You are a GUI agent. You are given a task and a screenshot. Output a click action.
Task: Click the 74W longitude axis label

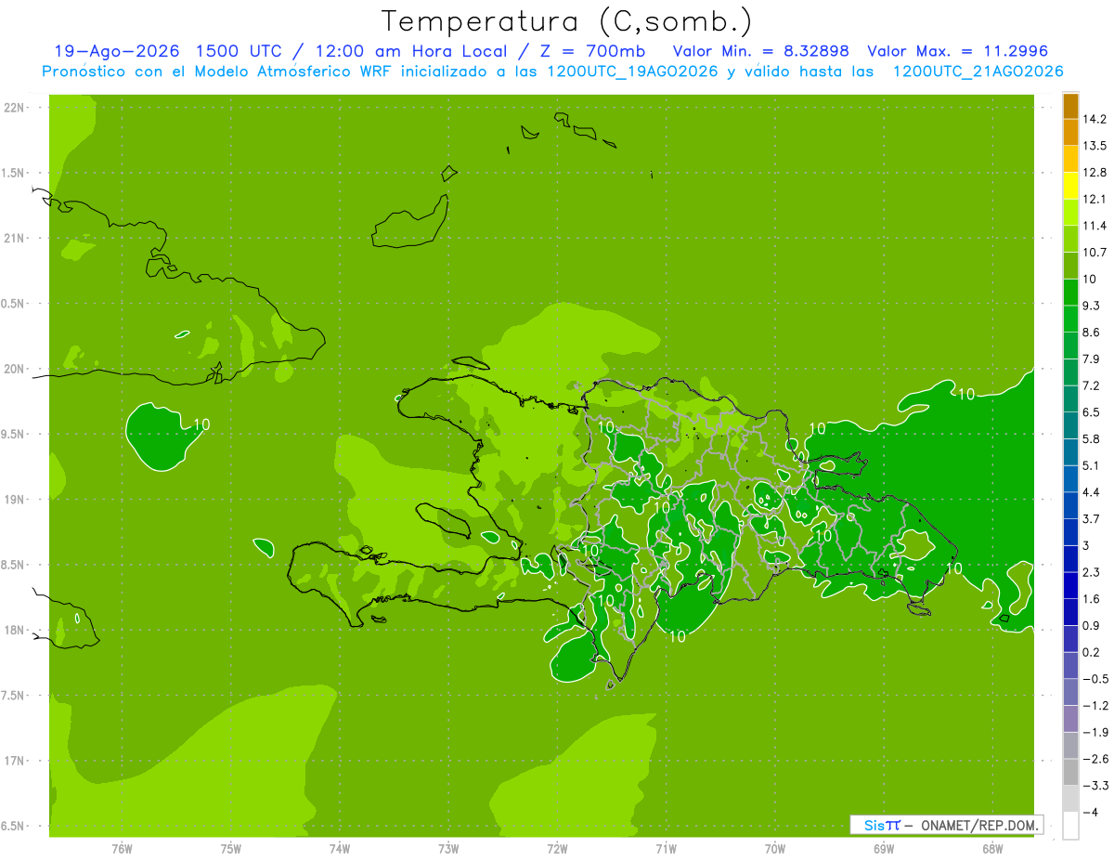pyautogui.click(x=339, y=849)
